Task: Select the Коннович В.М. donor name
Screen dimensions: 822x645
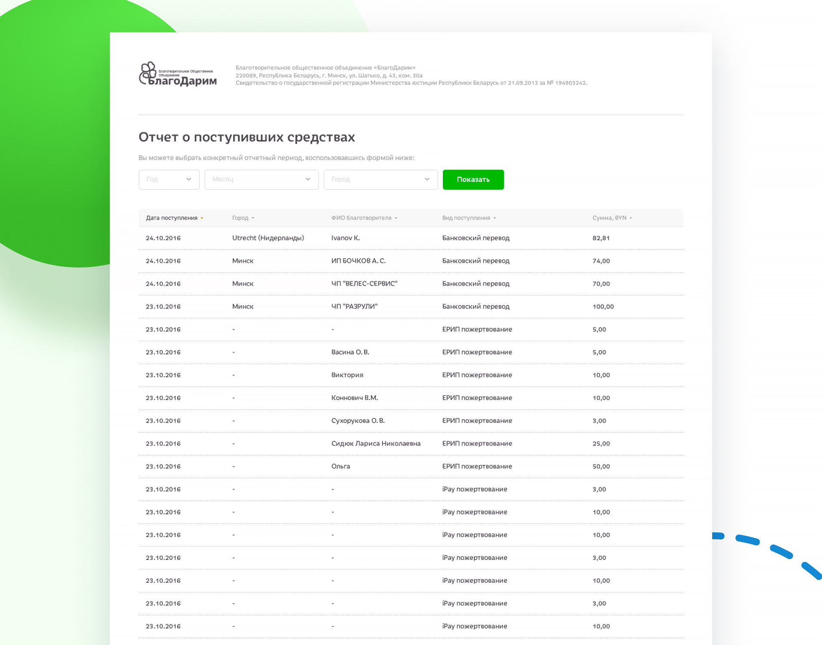Action: [354, 398]
